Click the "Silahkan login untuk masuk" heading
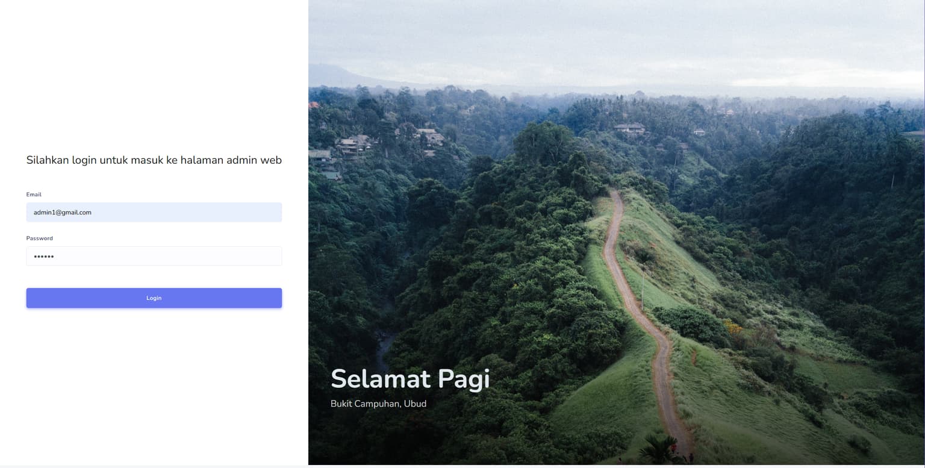925x468 pixels. [154, 160]
